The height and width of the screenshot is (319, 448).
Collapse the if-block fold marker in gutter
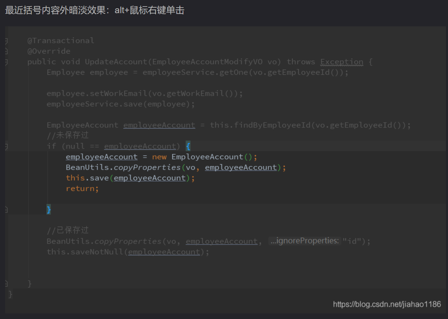coord(6,147)
